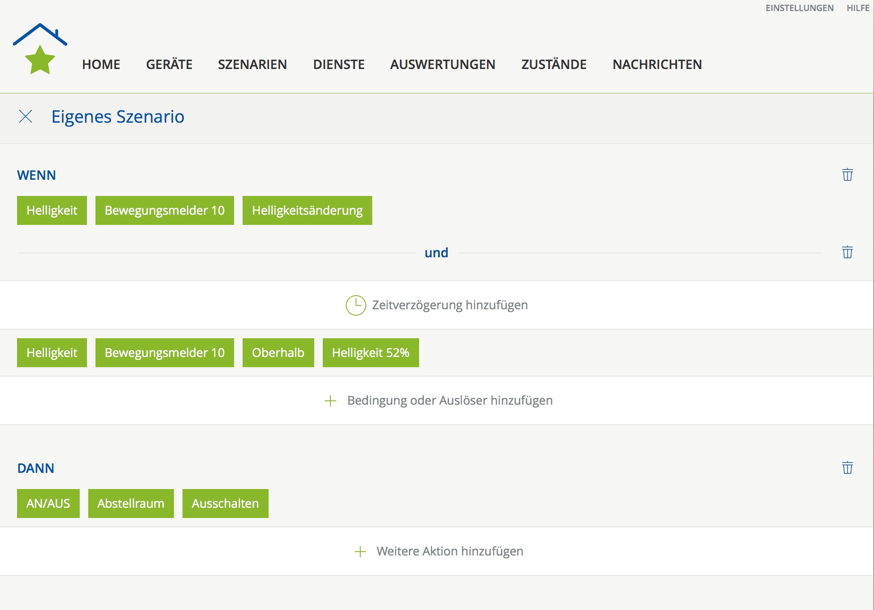
Task: Go to GERÄTE navigation tab
Action: pyautogui.click(x=169, y=64)
